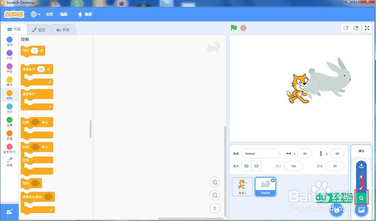Click the y position field 29

pyautogui.click(x=337, y=153)
